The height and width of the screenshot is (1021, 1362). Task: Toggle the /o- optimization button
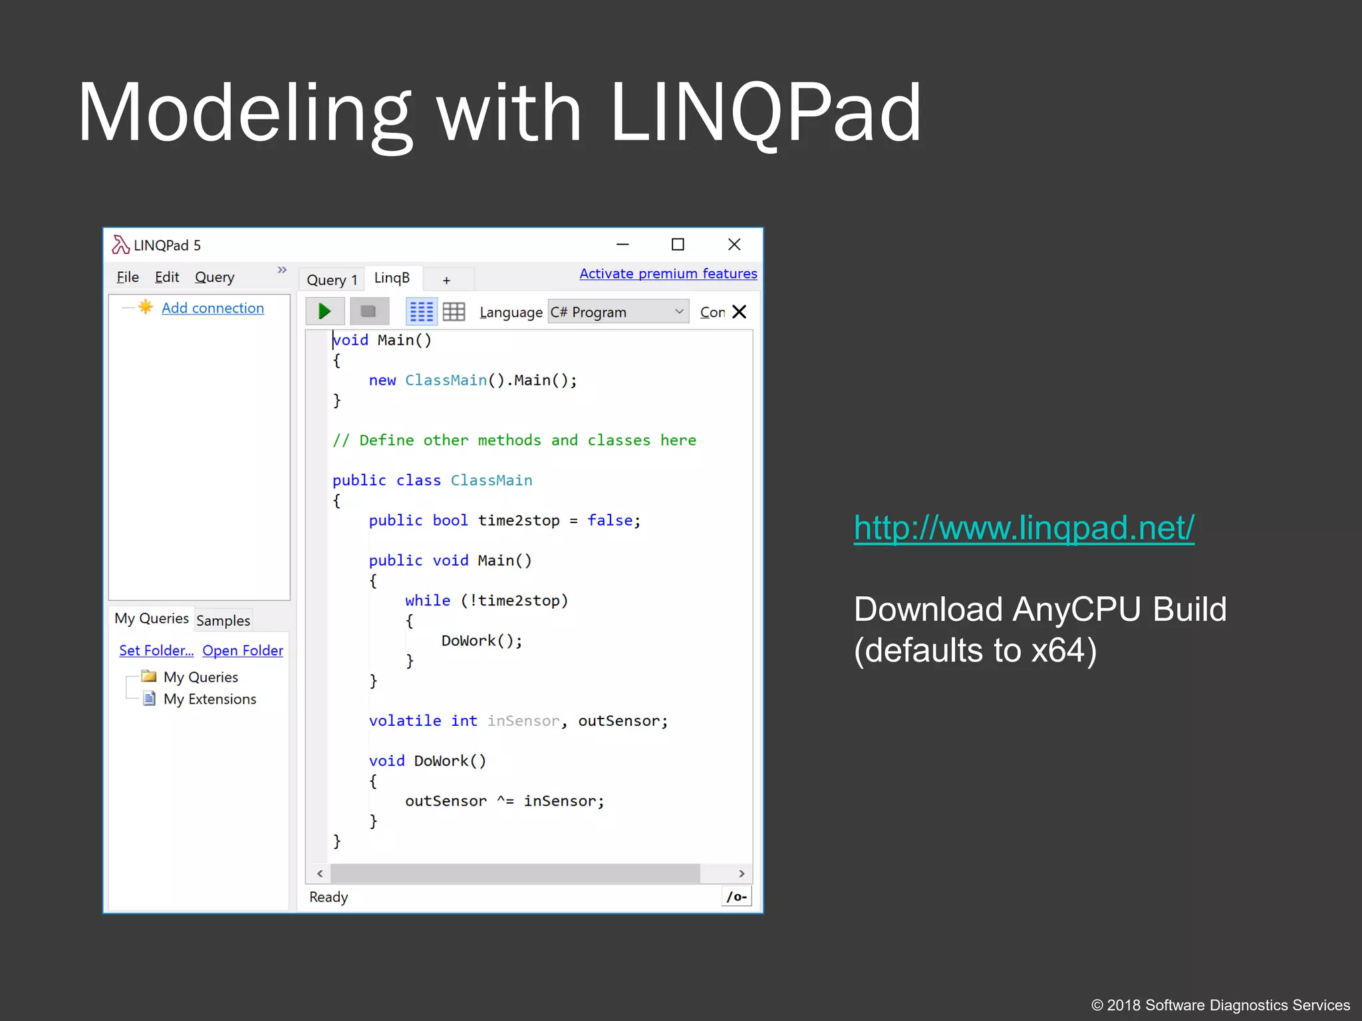pyautogui.click(x=736, y=897)
